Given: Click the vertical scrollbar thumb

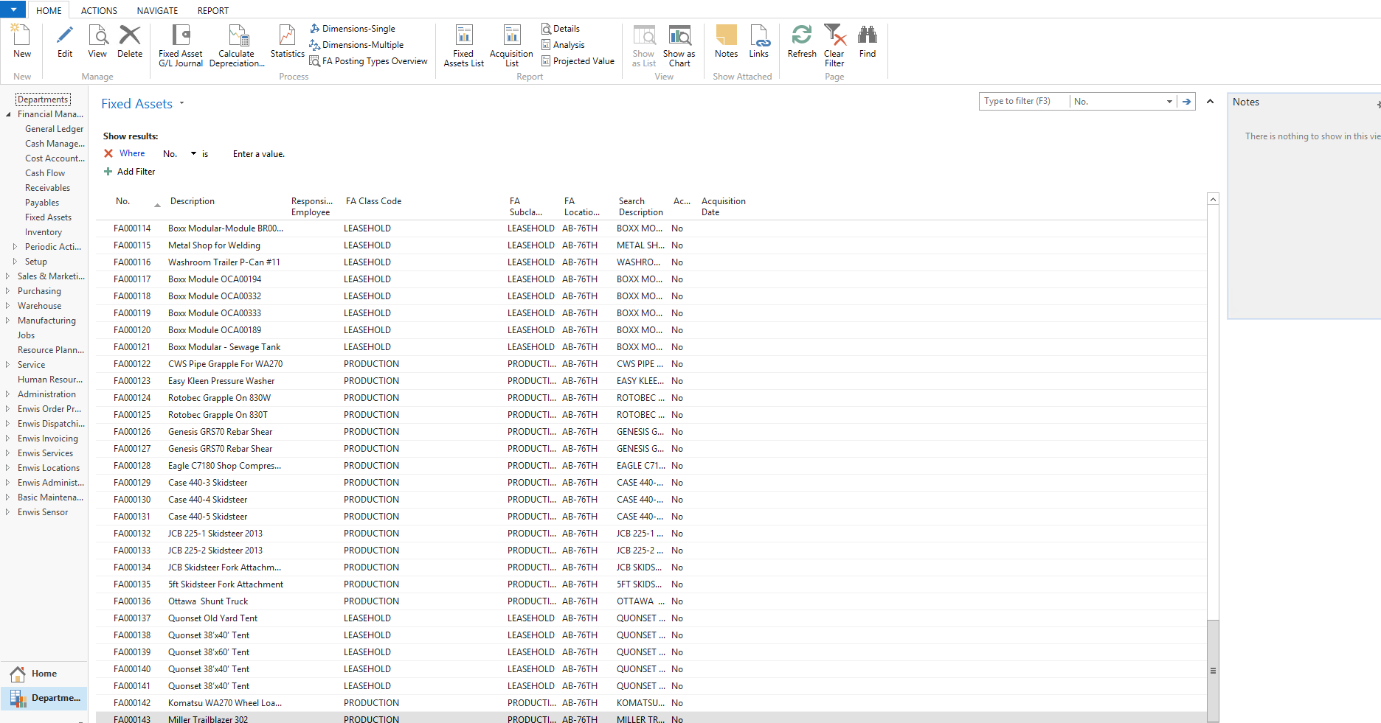Looking at the screenshot, I should coord(1213,671).
